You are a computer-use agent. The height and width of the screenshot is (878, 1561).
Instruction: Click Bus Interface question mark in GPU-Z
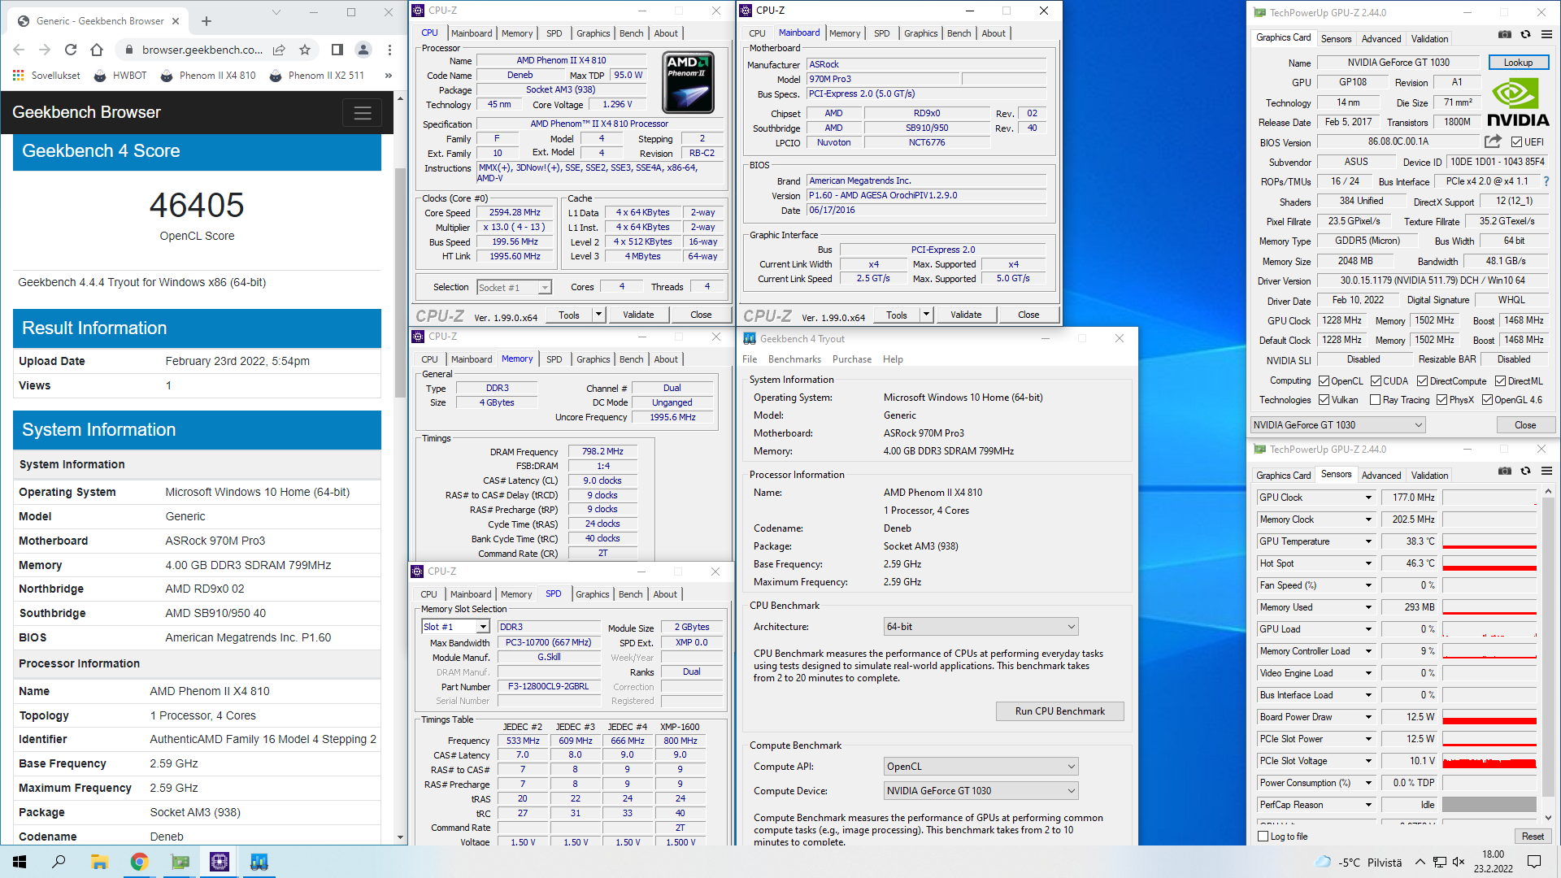tap(1546, 181)
